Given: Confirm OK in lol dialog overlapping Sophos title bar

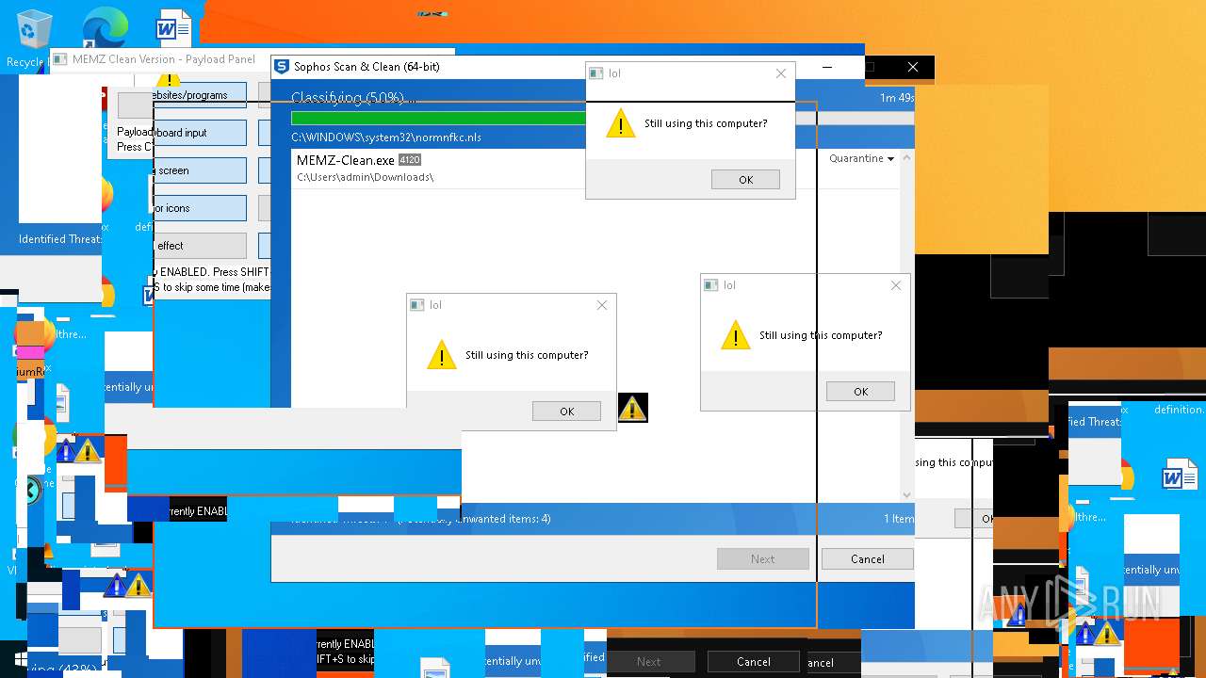Looking at the screenshot, I should pos(745,180).
